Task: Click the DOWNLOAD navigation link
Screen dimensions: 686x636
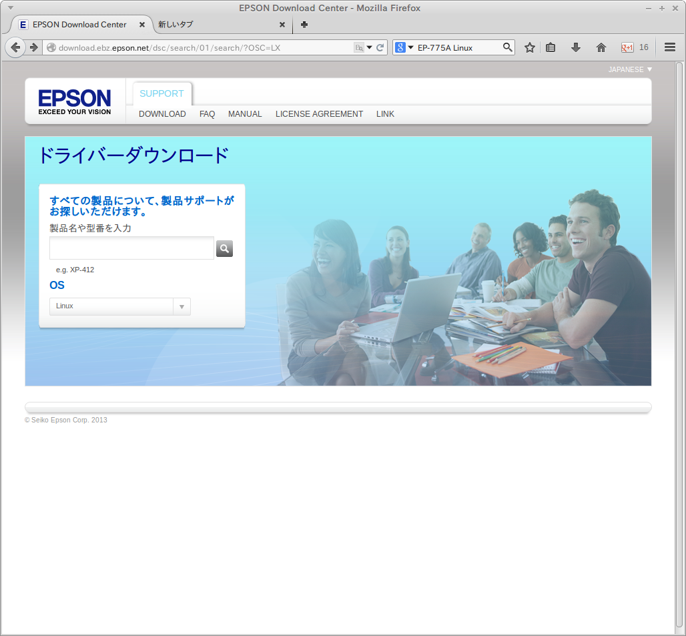Action: (x=162, y=114)
